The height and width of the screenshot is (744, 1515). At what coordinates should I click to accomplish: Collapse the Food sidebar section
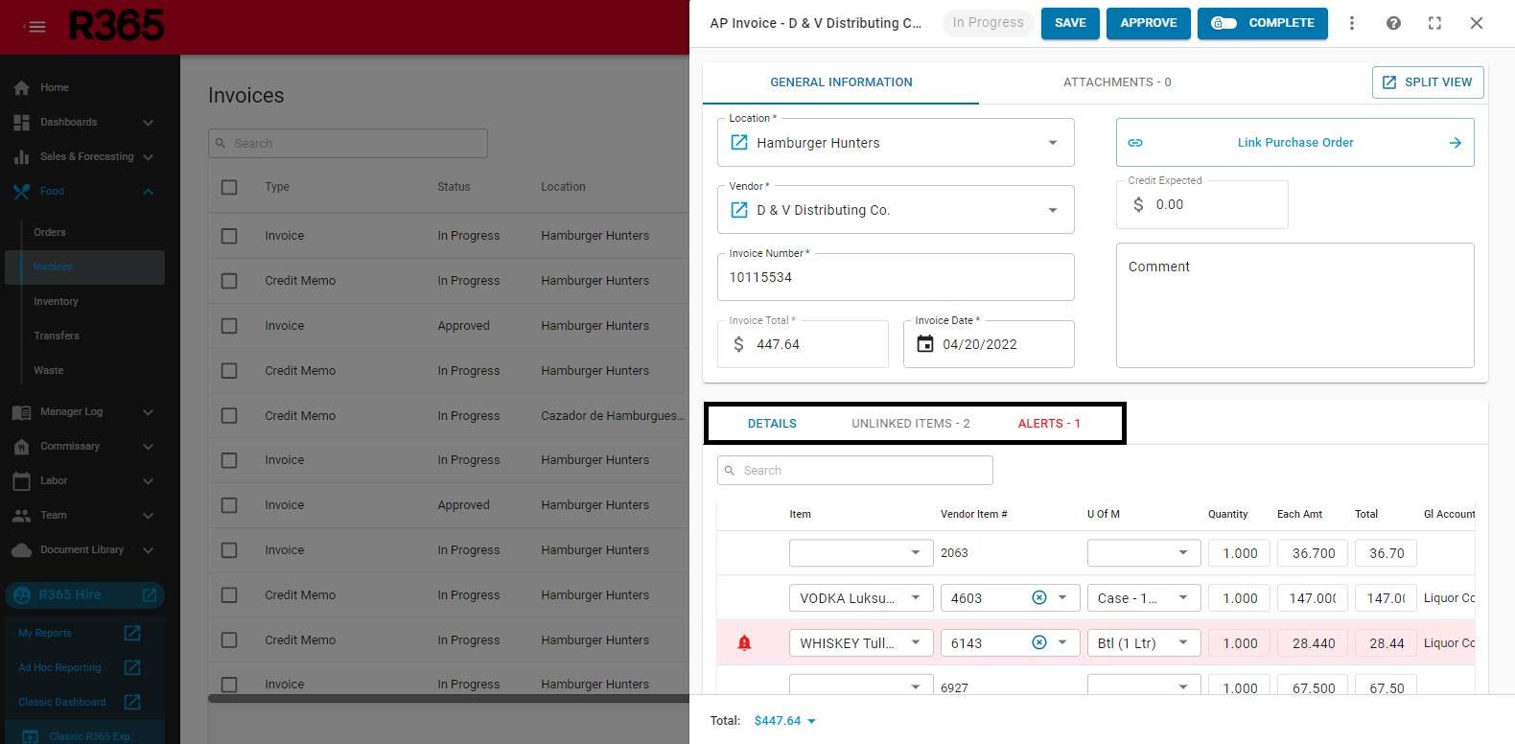tap(148, 191)
